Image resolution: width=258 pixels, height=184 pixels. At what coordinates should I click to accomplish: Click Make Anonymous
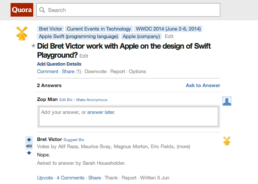click(92, 100)
